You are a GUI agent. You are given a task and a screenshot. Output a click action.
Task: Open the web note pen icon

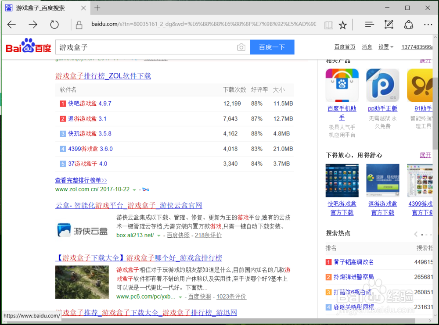tap(389, 25)
